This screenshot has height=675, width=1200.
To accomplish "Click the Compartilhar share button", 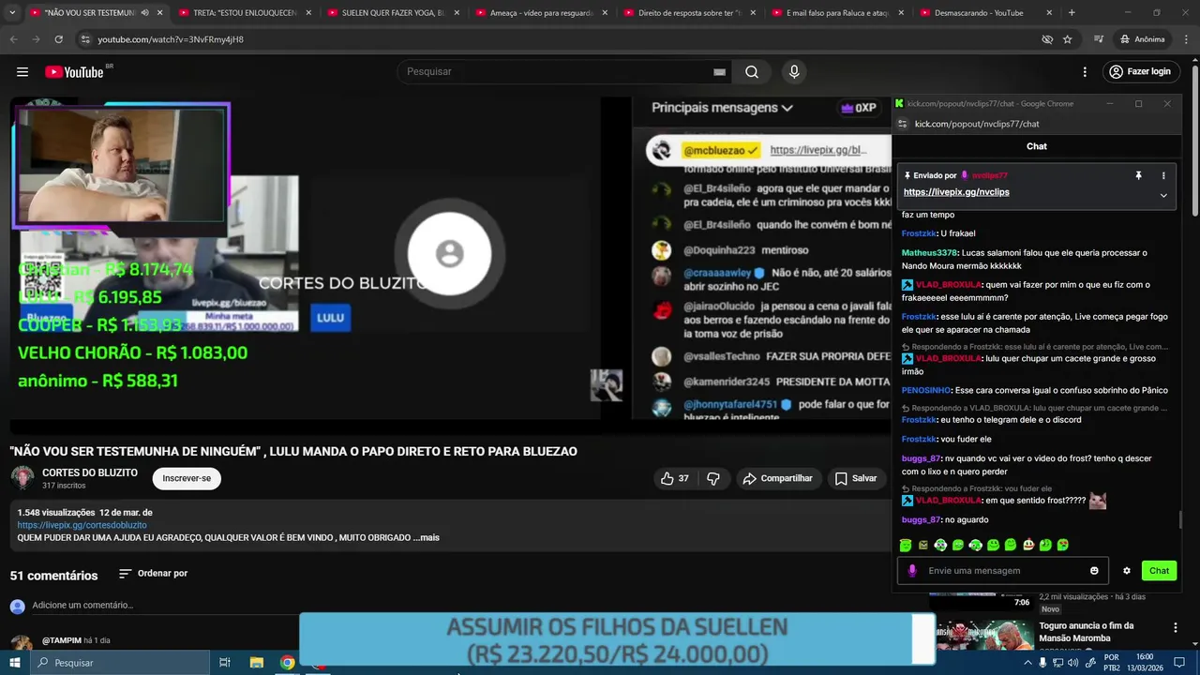I will click(x=777, y=478).
